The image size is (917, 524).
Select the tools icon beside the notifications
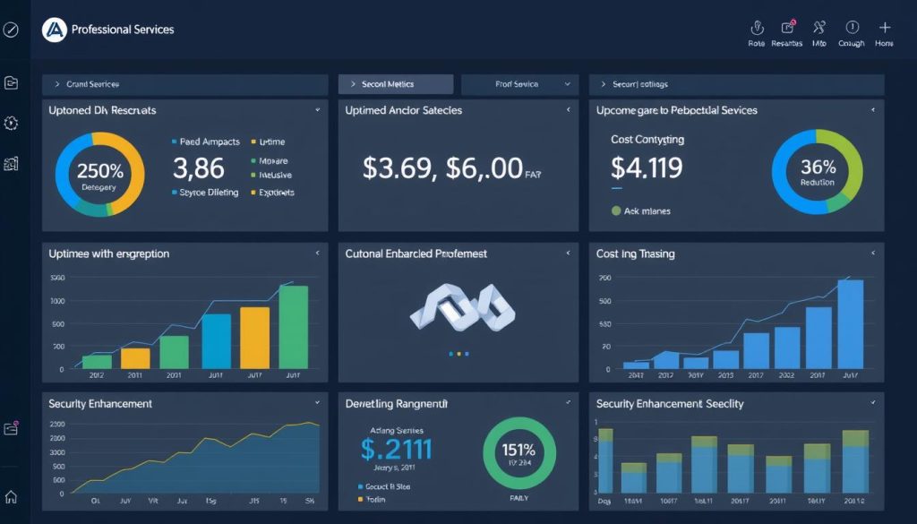(x=818, y=27)
